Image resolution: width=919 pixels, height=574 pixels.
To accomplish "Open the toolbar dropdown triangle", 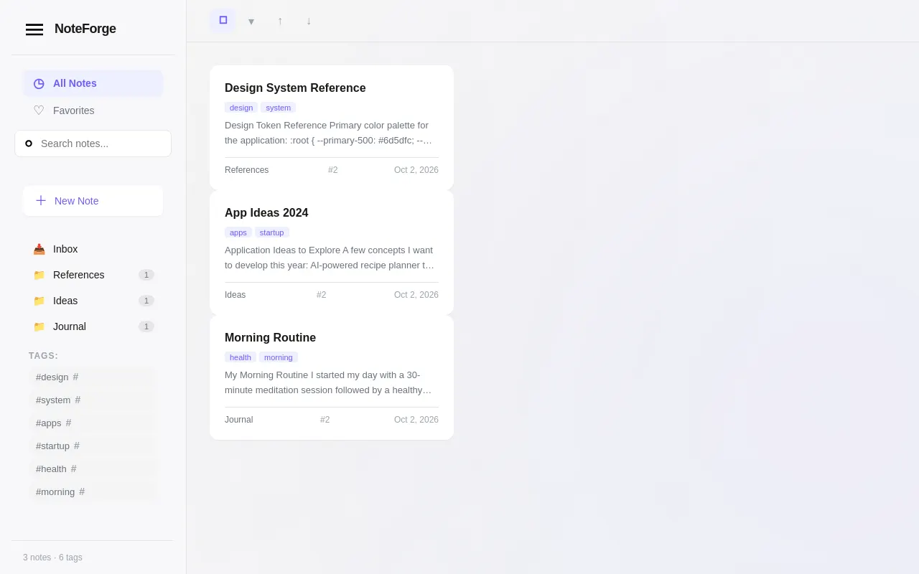I will point(251,21).
